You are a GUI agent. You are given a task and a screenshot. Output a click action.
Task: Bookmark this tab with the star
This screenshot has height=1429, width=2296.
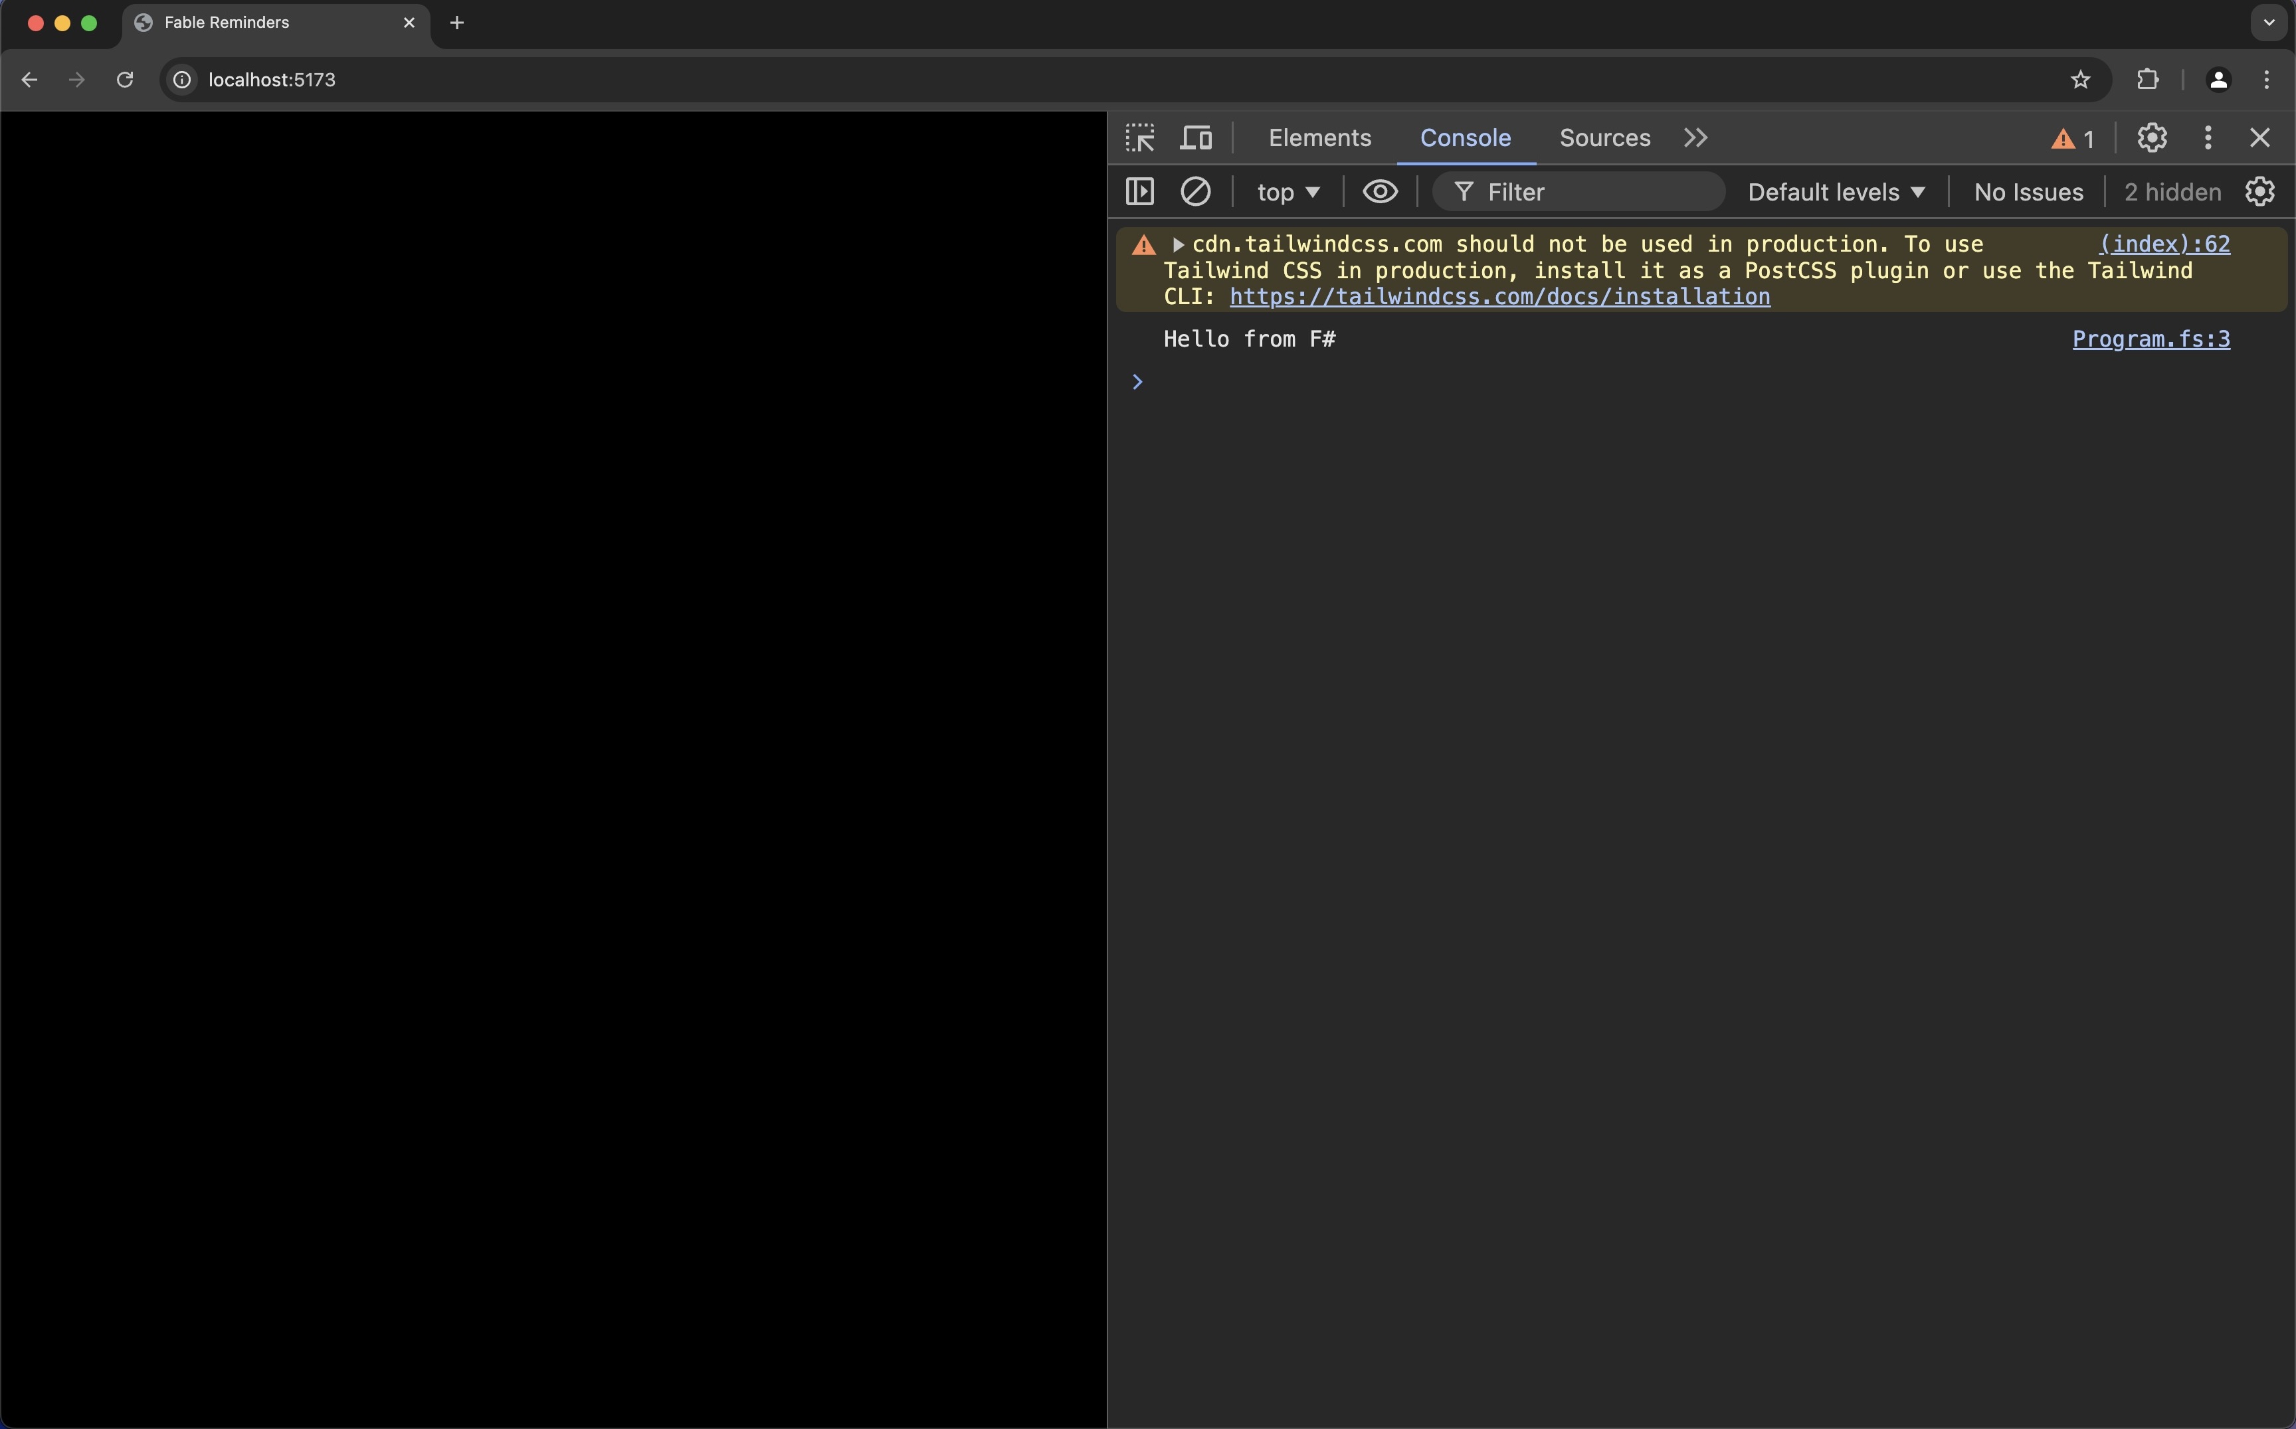(x=2079, y=80)
